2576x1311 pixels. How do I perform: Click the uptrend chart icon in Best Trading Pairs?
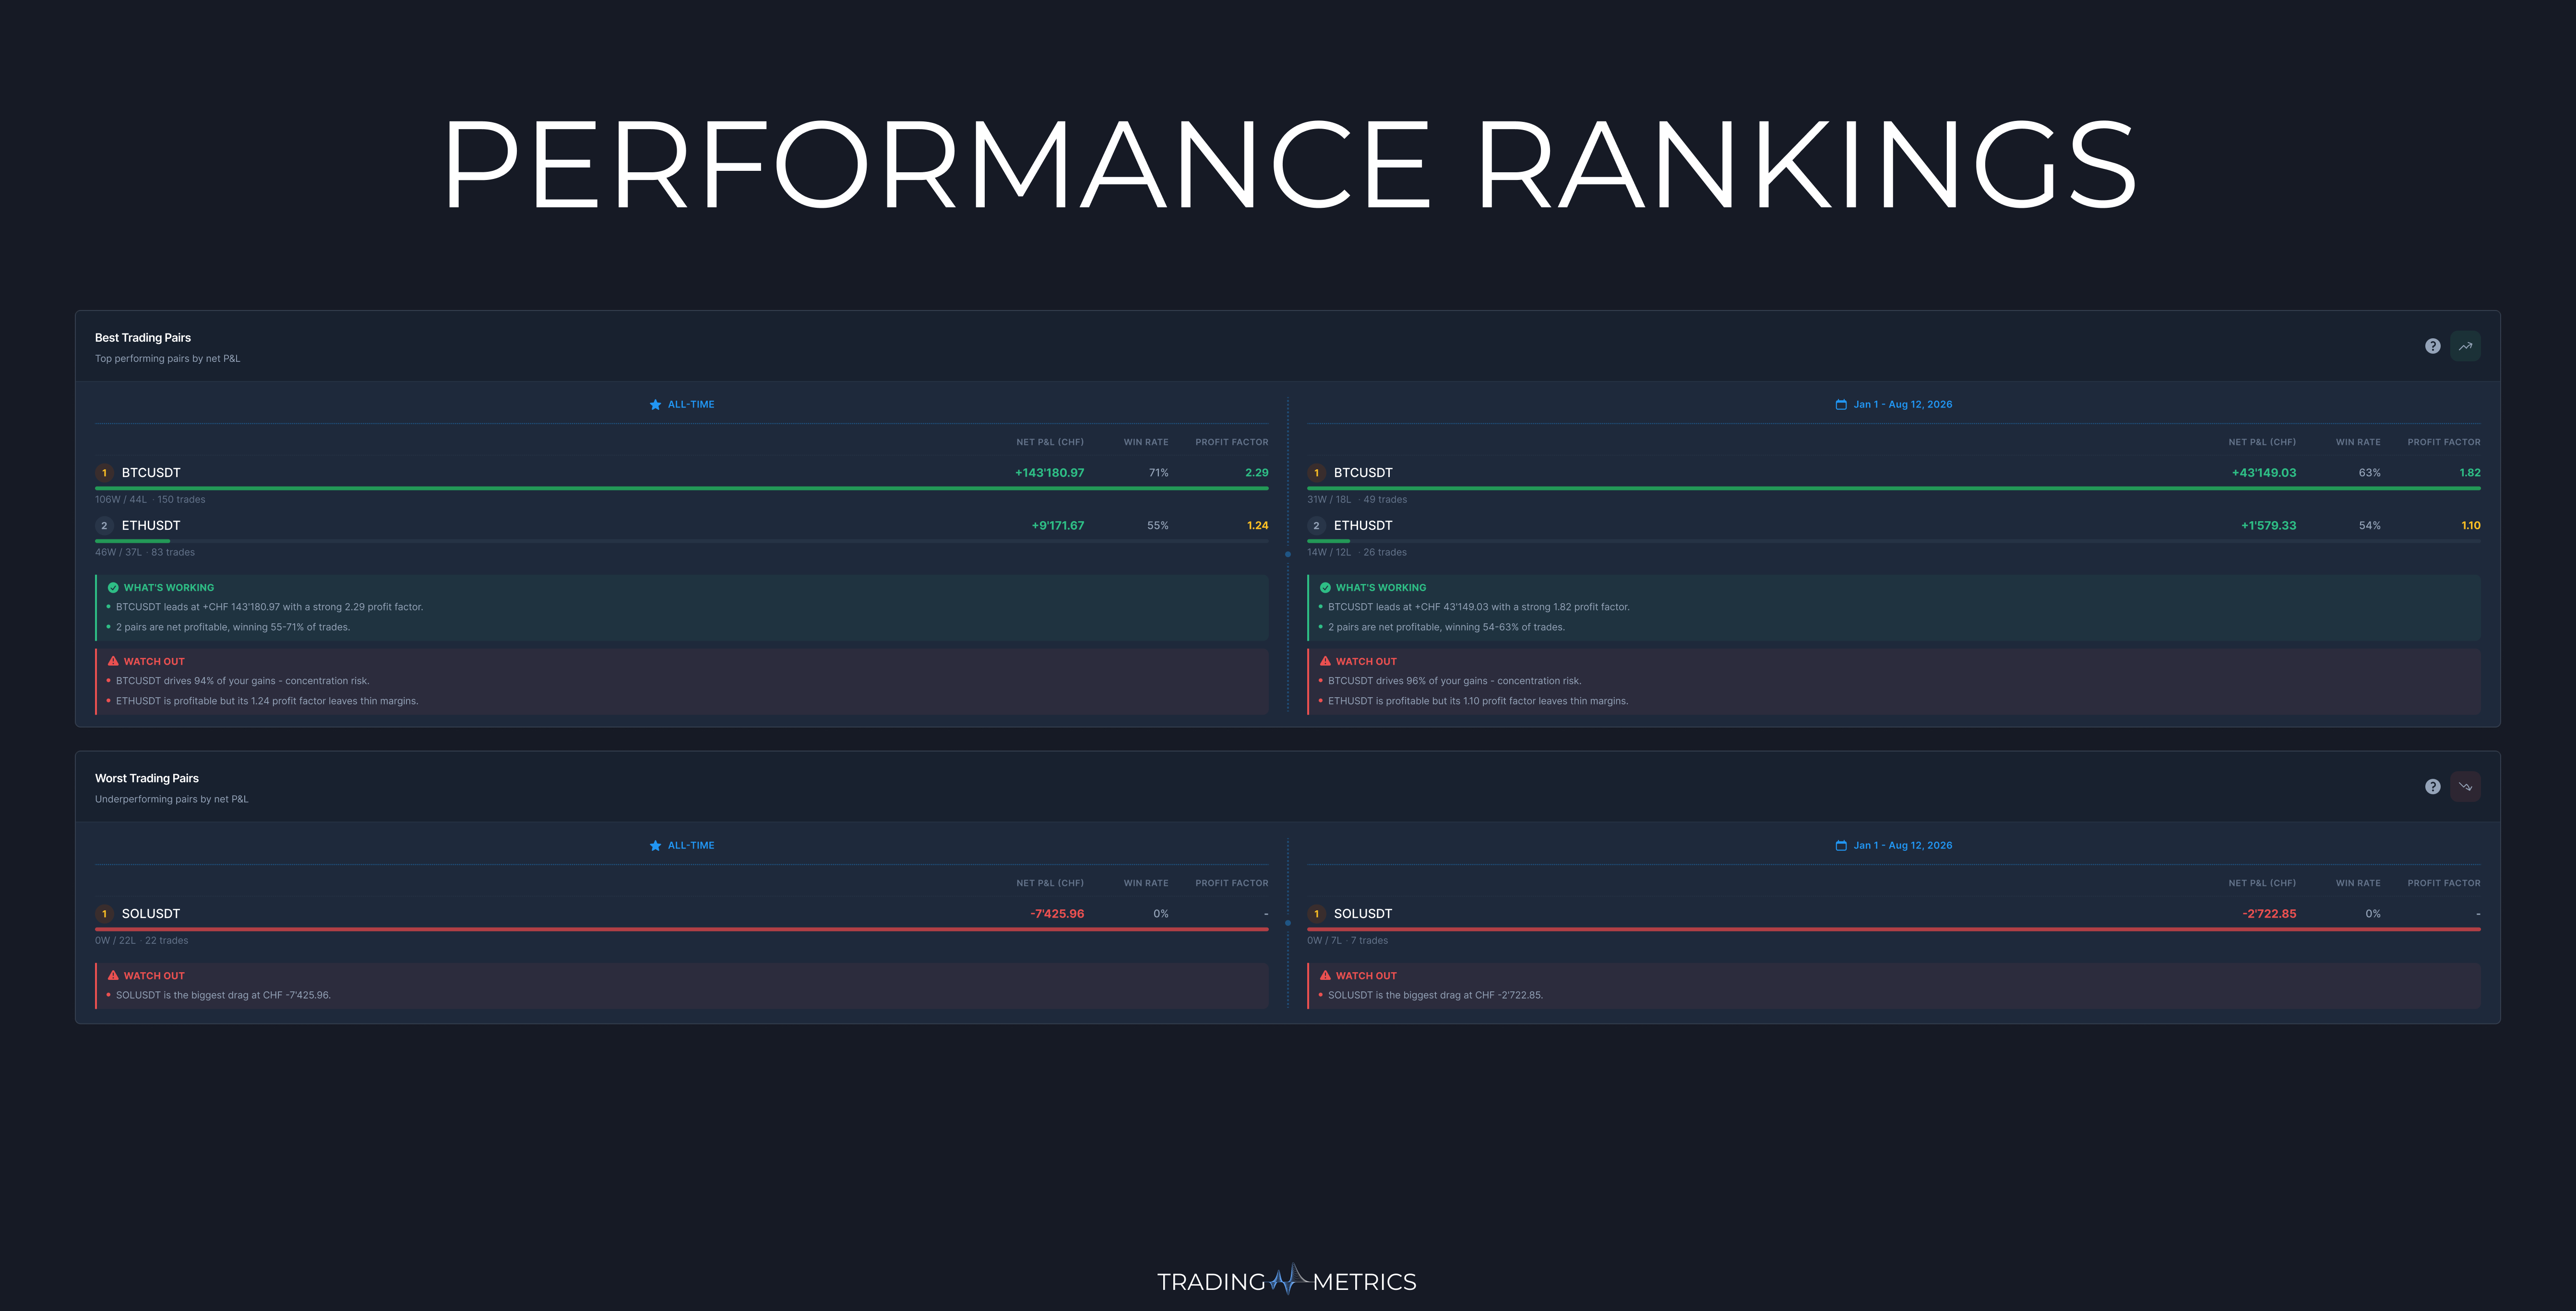pyautogui.click(x=2465, y=346)
